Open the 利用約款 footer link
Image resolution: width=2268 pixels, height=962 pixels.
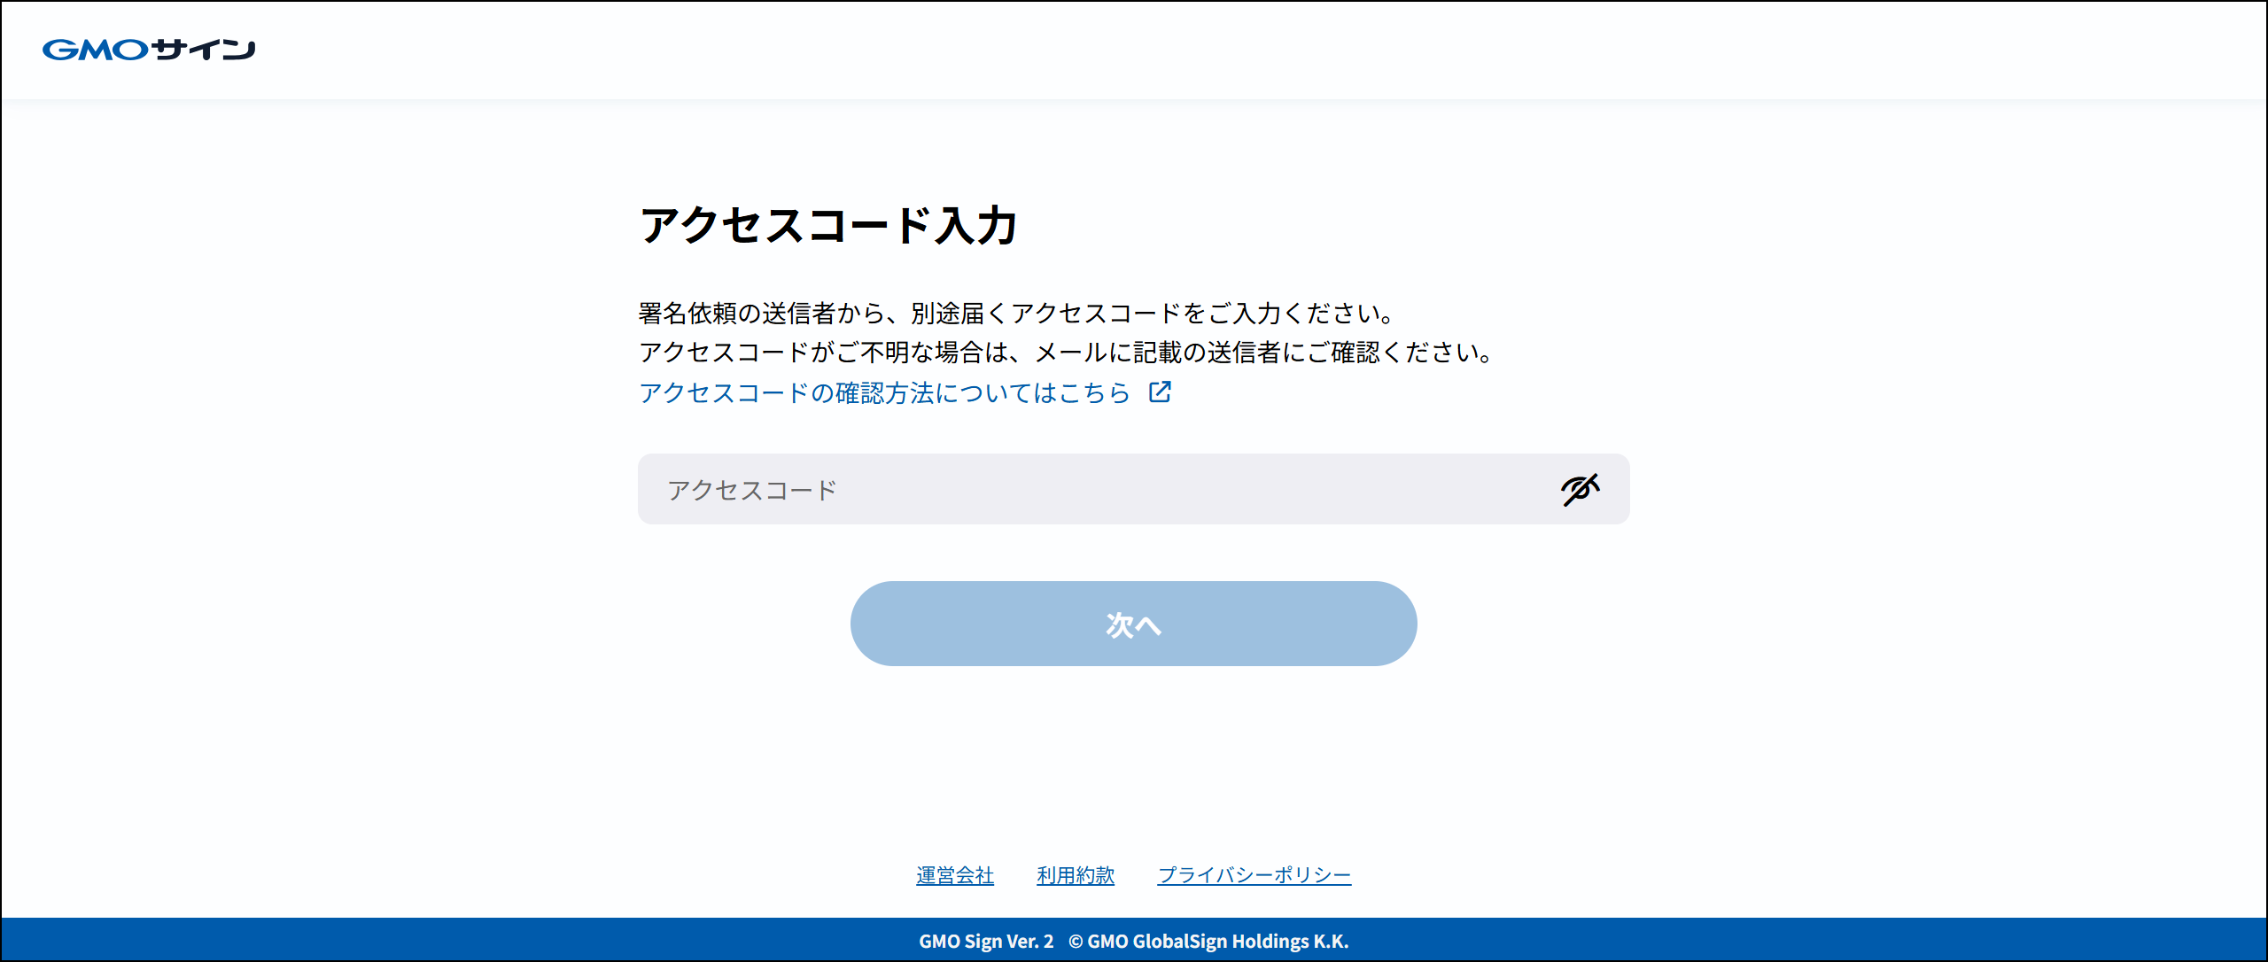click(x=1076, y=875)
